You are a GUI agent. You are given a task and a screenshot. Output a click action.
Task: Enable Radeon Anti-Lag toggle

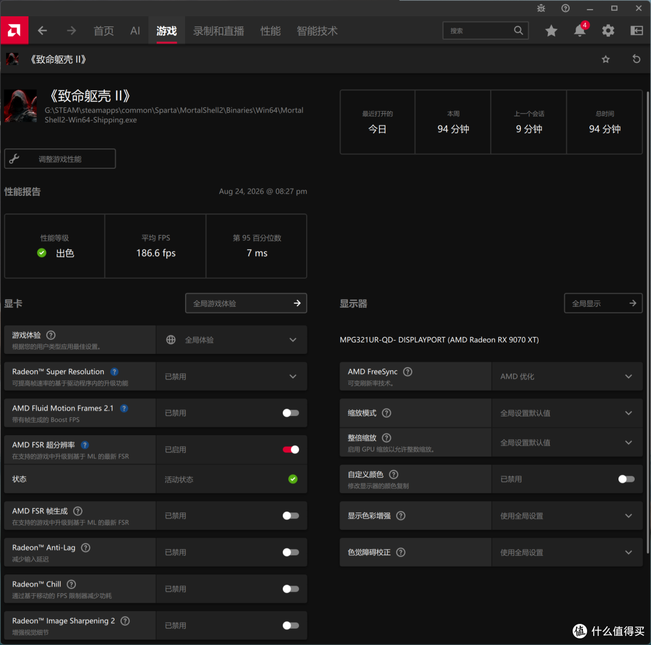pos(291,552)
